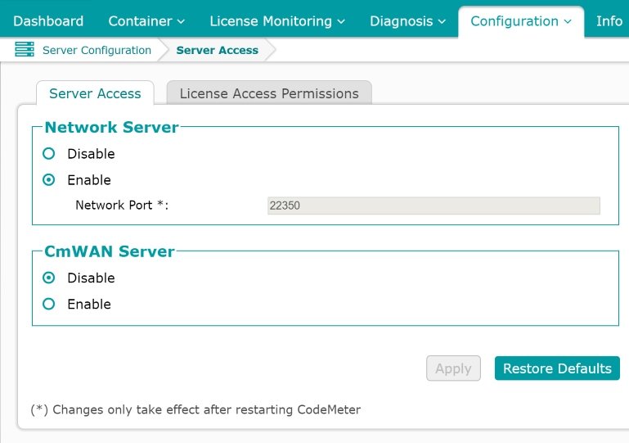This screenshot has height=443, width=629.
Task: Open the Configuration dropdown menu
Action: [x=520, y=21]
